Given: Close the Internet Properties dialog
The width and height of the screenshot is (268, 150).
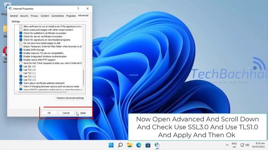Looking at the screenshot, I should 88,8.
